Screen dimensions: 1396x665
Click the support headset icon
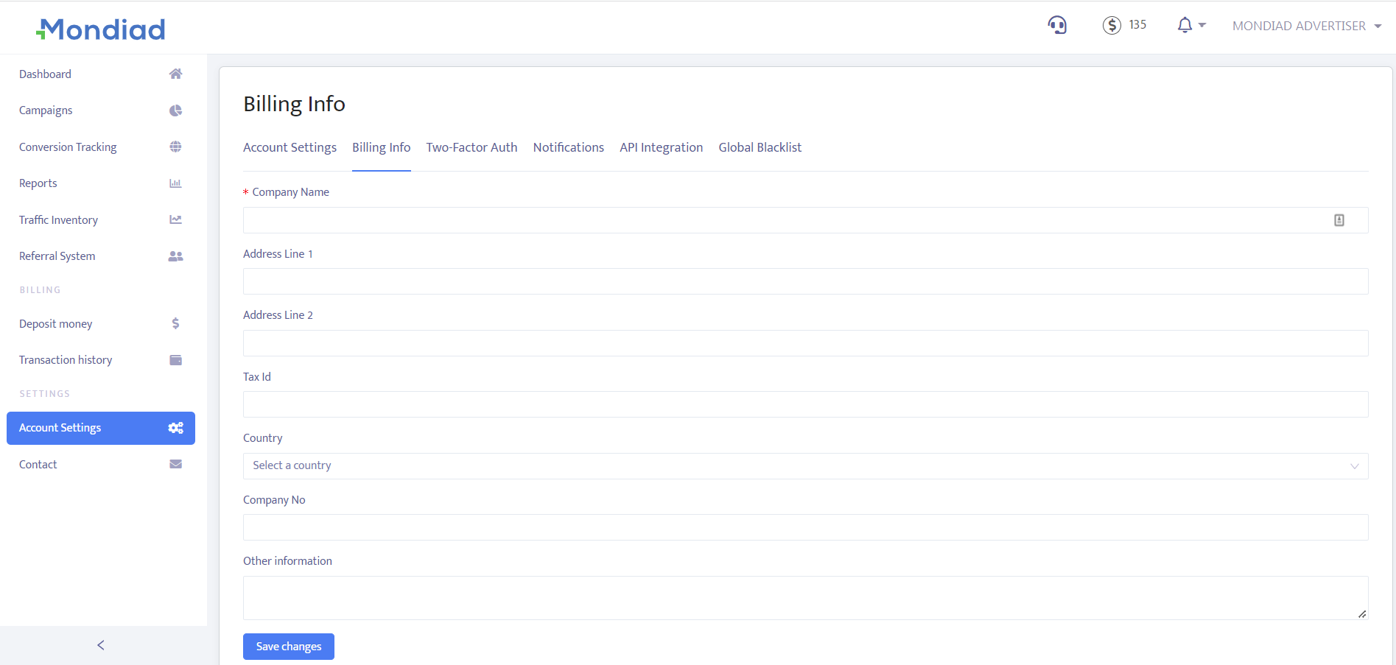[x=1057, y=26]
